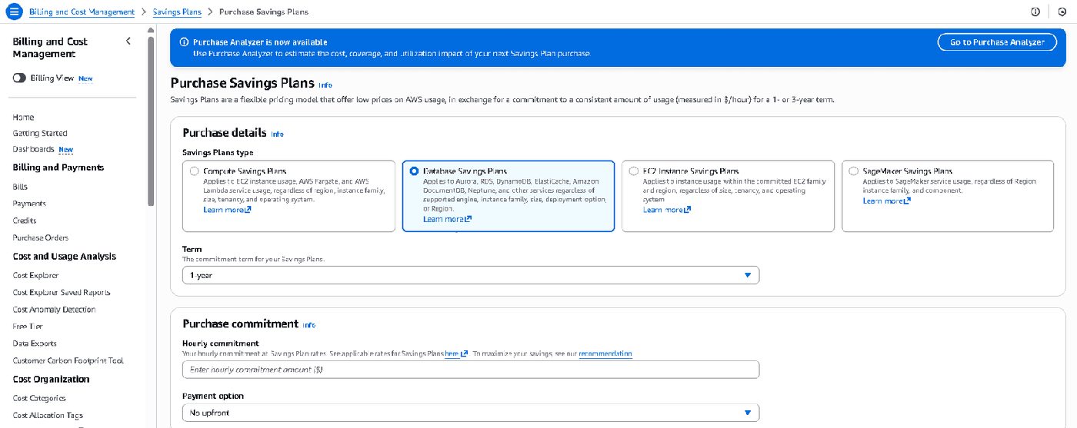Screen dimensions: 1077x428
Task: Open the Payment option dropdown showing No upfront
Action: [x=471, y=413]
